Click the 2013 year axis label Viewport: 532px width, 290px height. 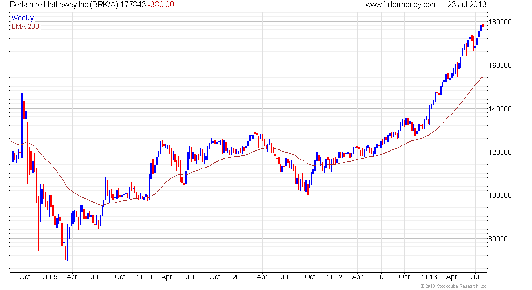point(429,277)
